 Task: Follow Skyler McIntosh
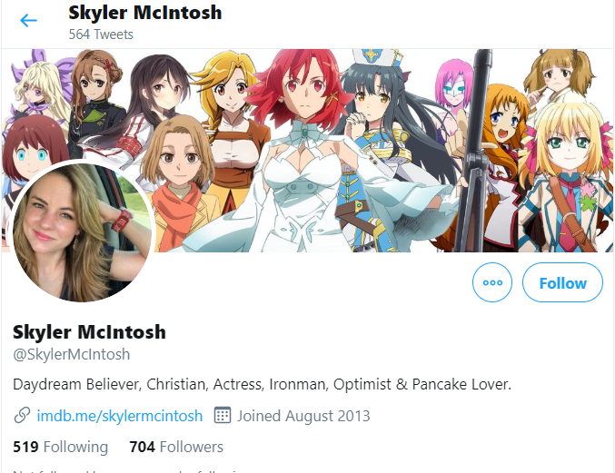(562, 282)
